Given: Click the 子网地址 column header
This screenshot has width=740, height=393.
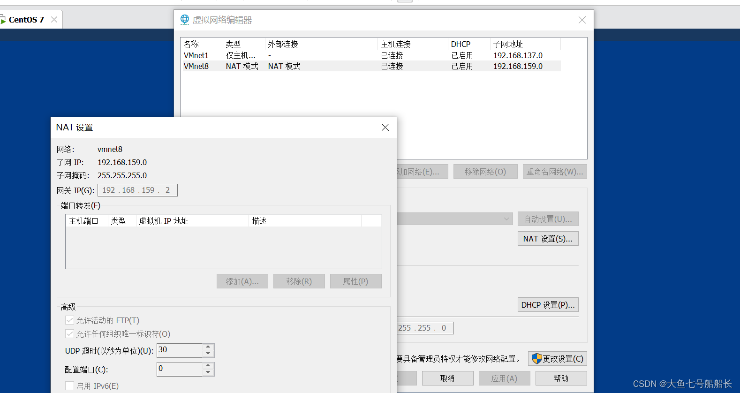Looking at the screenshot, I should pos(526,44).
